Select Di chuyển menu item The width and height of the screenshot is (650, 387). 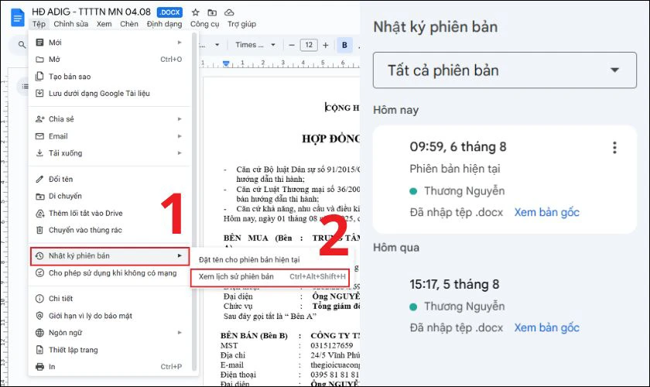[109, 196]
